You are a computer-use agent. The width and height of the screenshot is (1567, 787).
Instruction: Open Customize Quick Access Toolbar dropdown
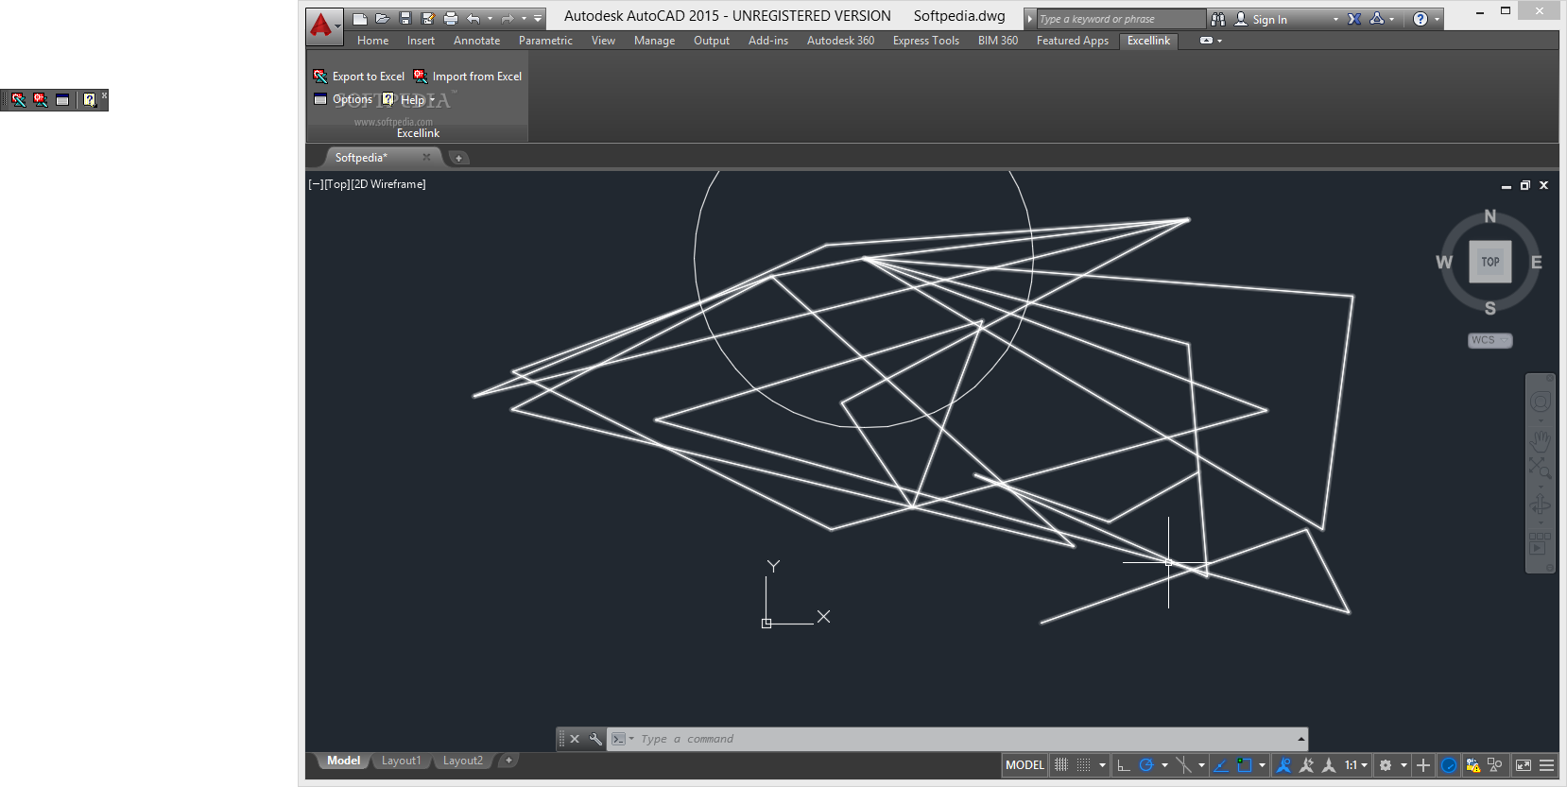(538, 19)
